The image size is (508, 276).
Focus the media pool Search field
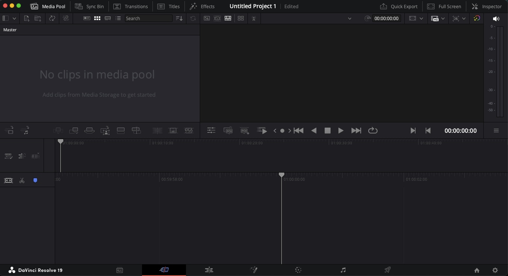(148, 18)
